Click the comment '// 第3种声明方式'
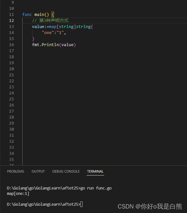This screenshot has height=213, width=187. pos(50,21)
